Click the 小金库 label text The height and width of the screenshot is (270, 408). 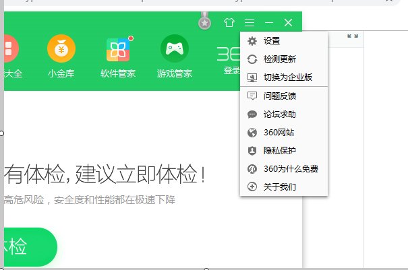[61, 73]
